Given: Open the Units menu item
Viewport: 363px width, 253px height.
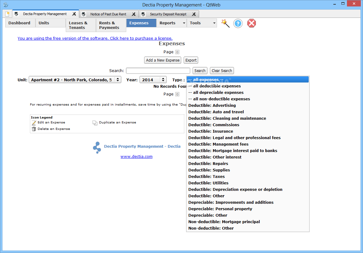Looking at the screenshot, I should pos(51,23).
